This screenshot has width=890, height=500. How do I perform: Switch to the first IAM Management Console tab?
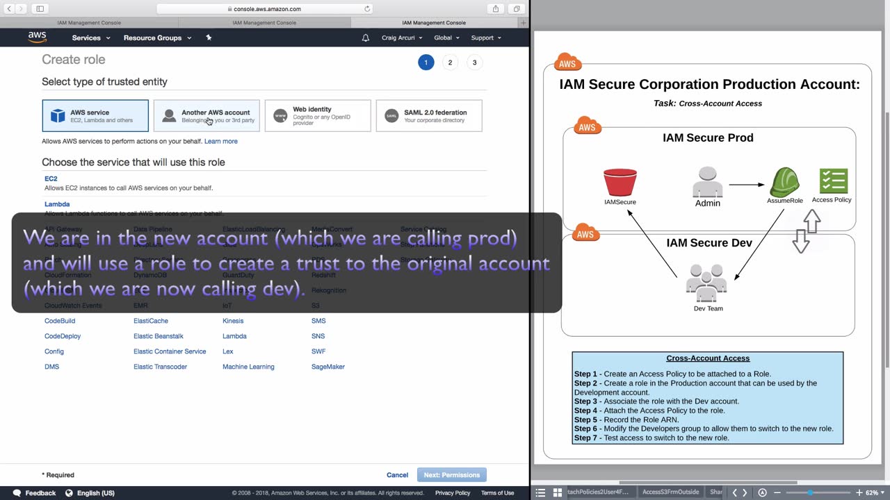pyautogui.click(x=89, y=23)
